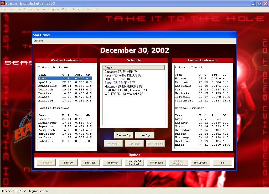Select game FIRE 96, Huskies 84
269x194 pixels.
(117, 79)
